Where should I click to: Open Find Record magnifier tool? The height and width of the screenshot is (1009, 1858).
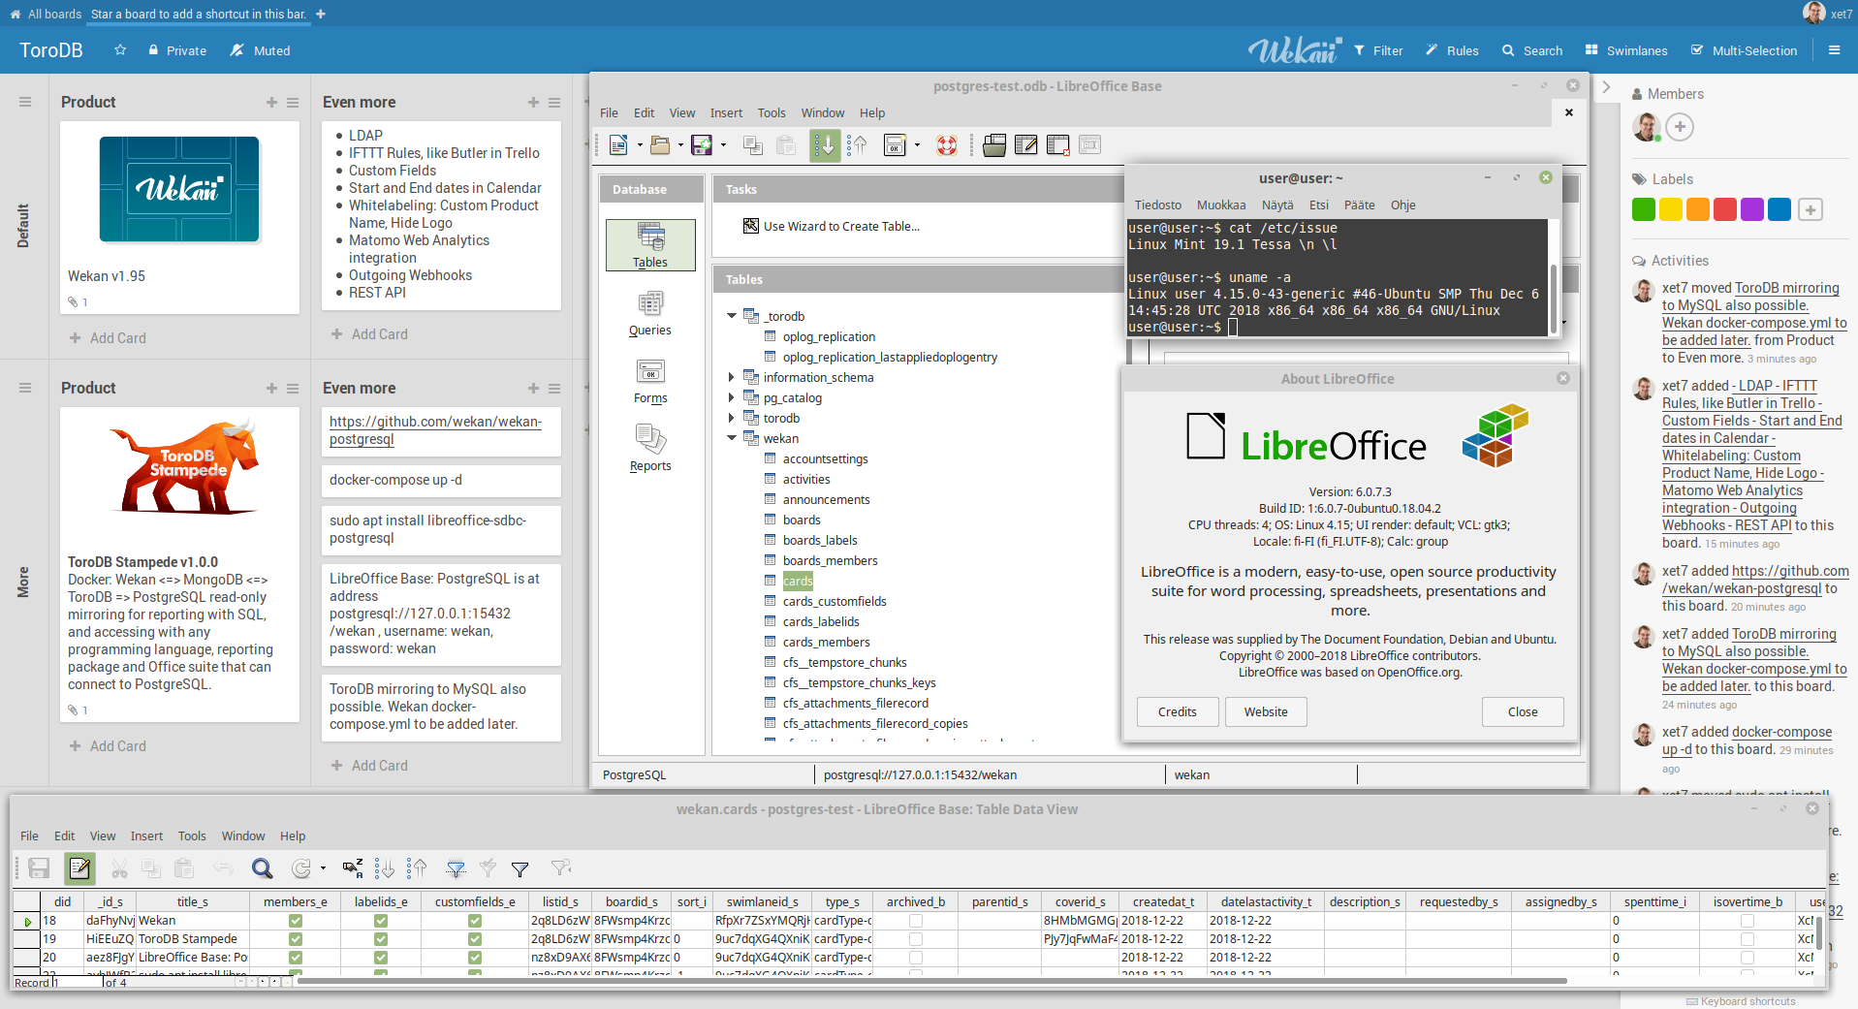(x=262, y=868)
